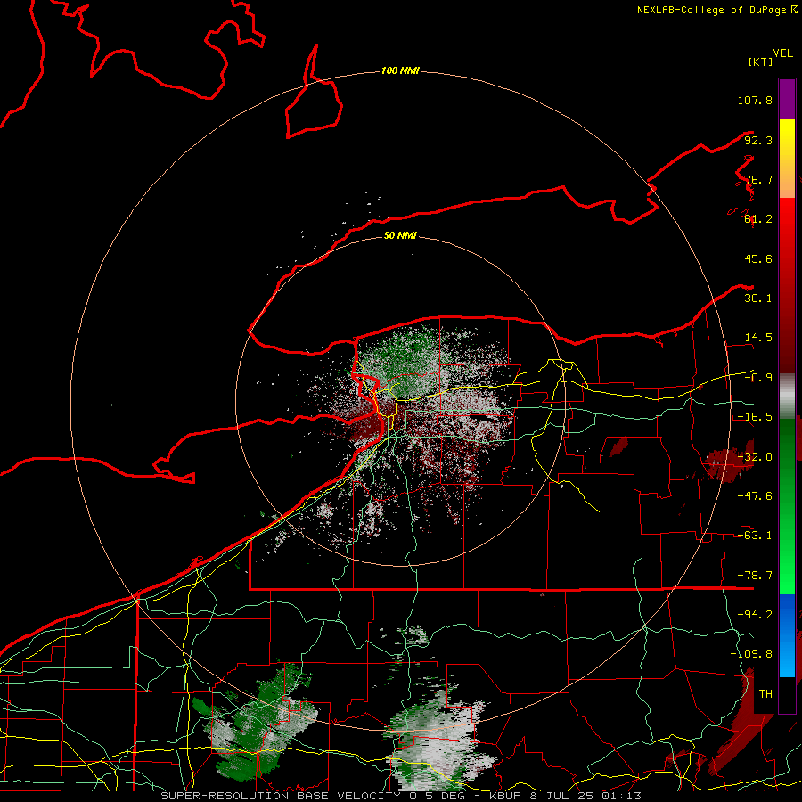The image size is (802, 802).
Task: Click the -94.2 velocity scale value
Action: click(x=755, y=614)
